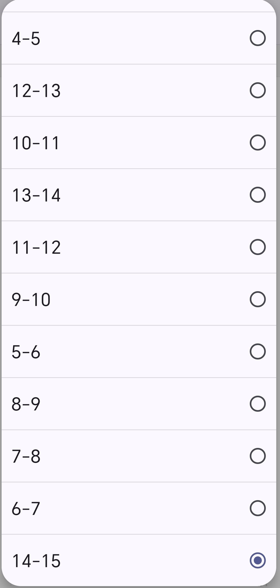The height and width of the screenshot is (588, 280).
Task: Choose the 6-7 radio circle
Action: coord(258,508)
